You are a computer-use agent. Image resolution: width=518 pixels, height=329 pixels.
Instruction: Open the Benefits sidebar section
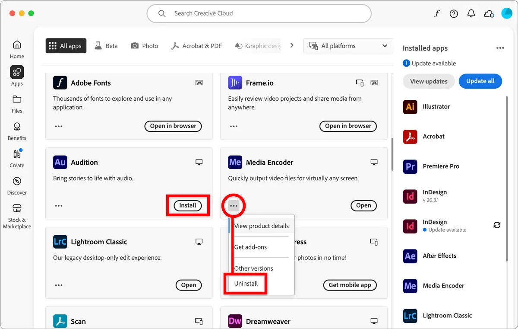click(x=17, y=131)
